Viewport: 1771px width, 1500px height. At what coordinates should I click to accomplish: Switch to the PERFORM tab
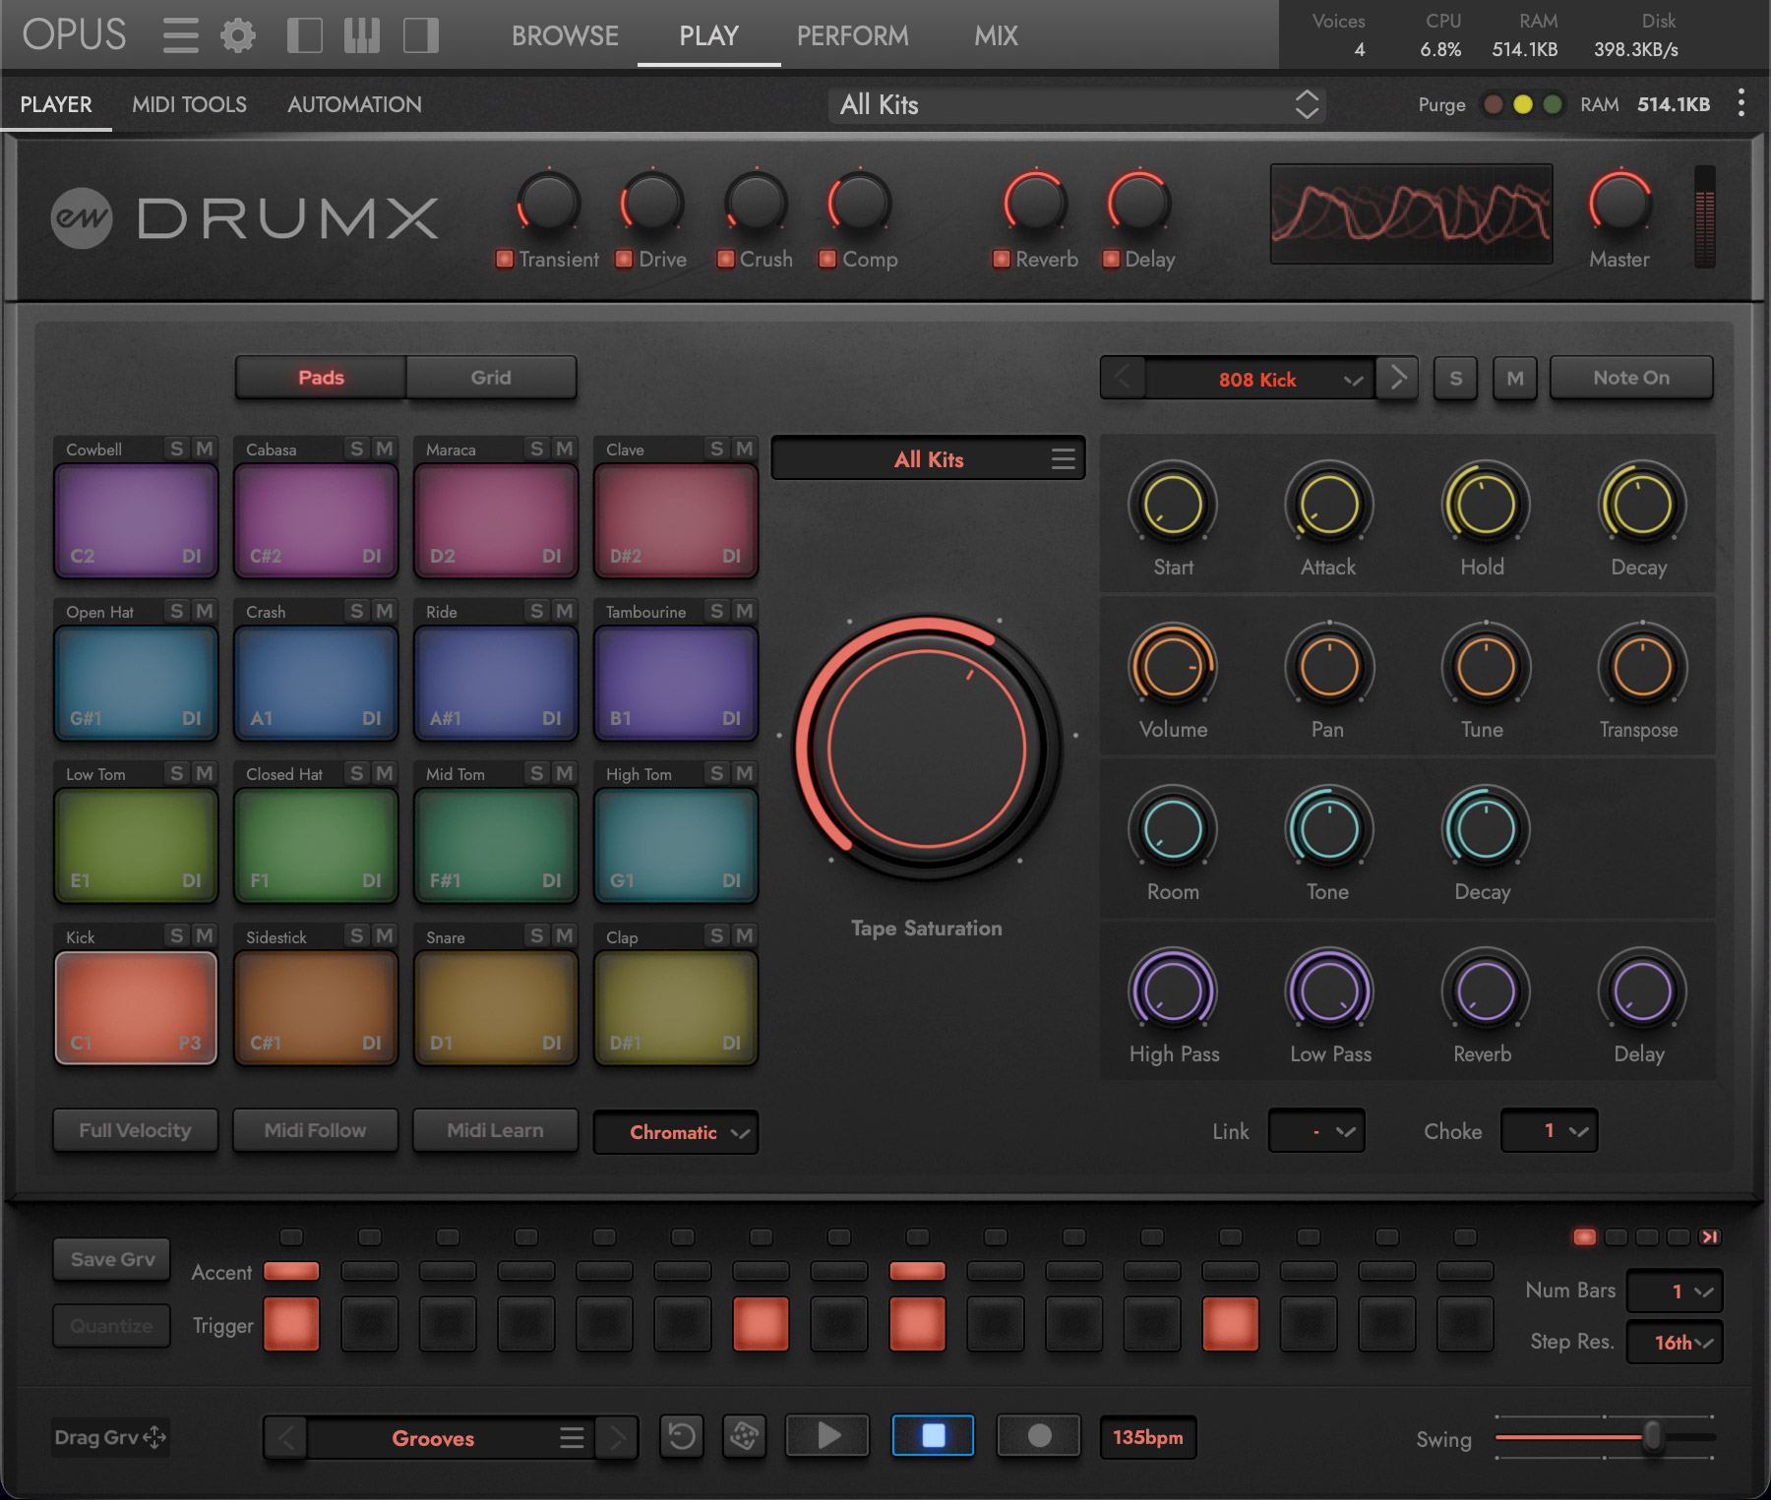(x=852, y=36)
